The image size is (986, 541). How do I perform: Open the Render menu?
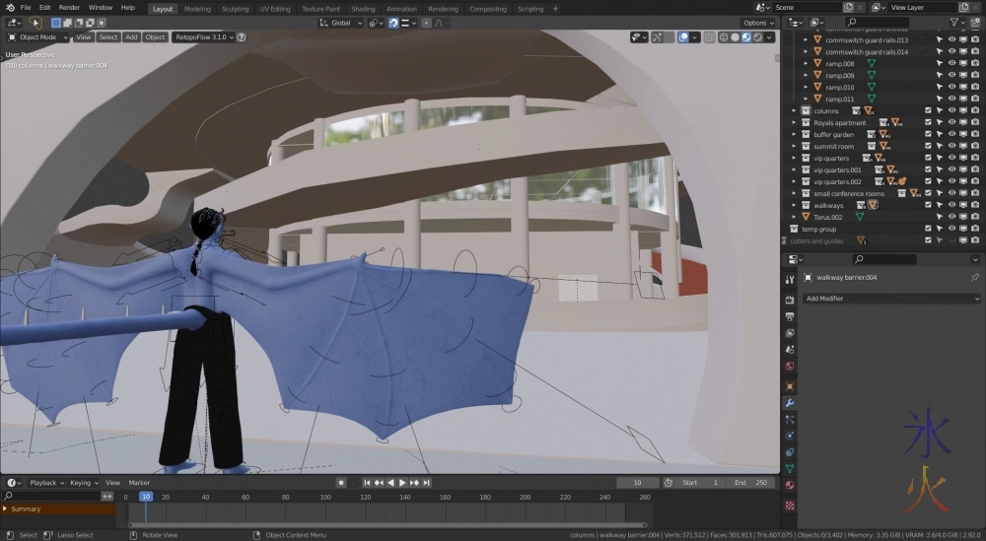point(69,8)
